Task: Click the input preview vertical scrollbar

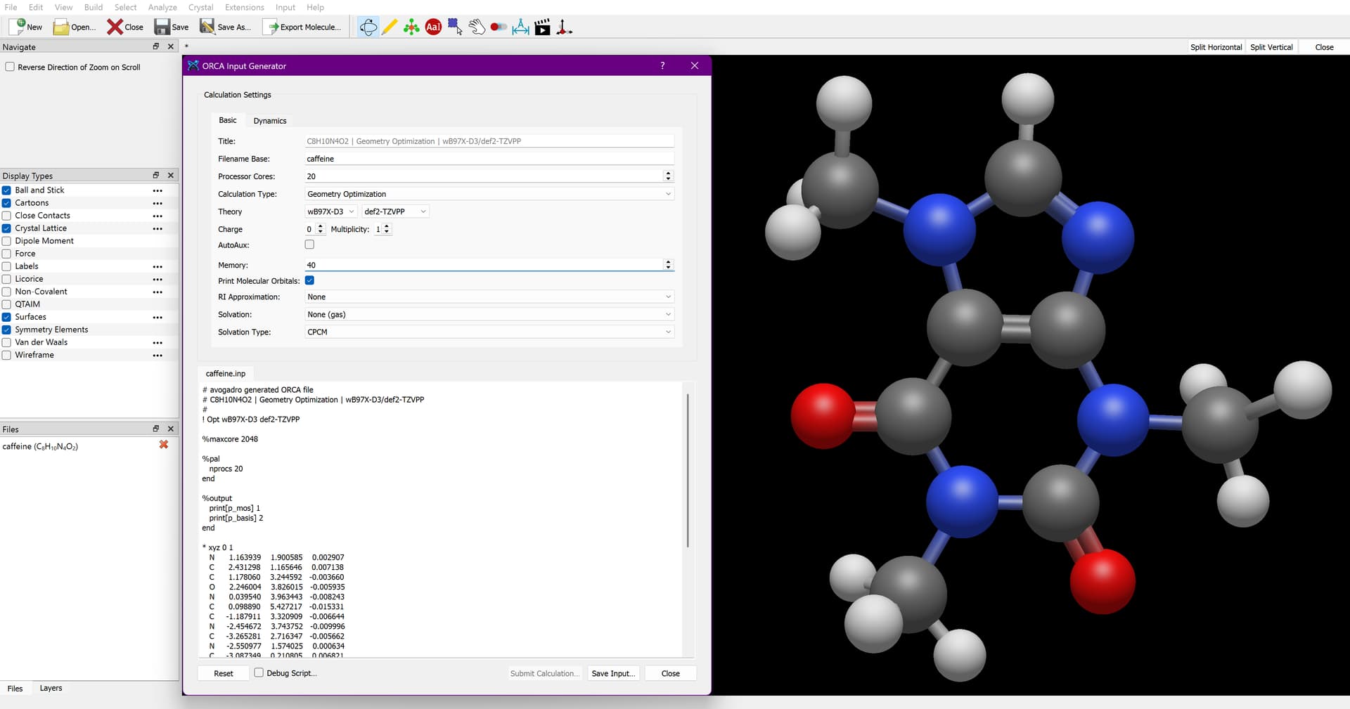Action: [688, 471]
